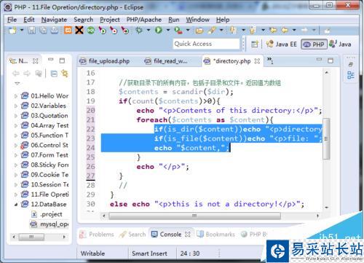364x263 pixels.
Task: Click the Outline icon in right sidebar
Action: point(351,75)
